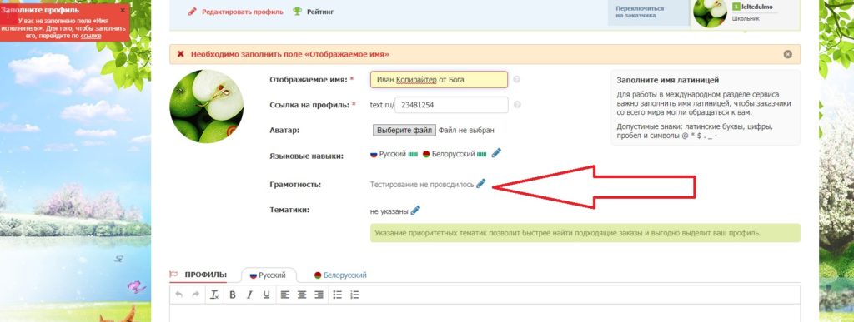Edit Тематики with the pencil icon

415,211
